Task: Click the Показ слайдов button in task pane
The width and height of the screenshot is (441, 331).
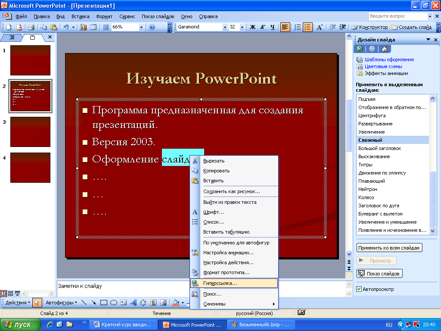Action: point(379,274)
